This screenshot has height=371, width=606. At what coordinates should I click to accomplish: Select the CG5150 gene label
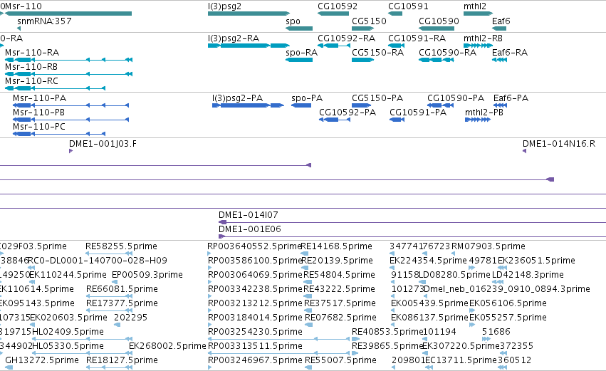click(x=369, y=21)
